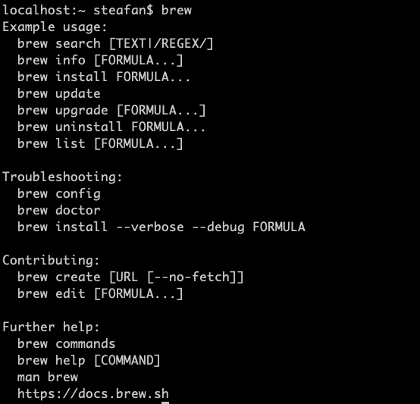Click the 'brew info [FORMULA...]' line
Viewport: 420px width, 404px height.
point(100,60)
